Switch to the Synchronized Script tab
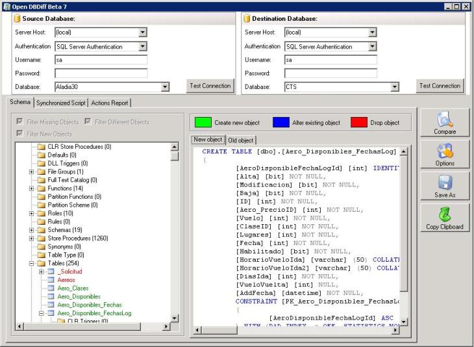Viewport: 474px width, 347px height. click(x=61, y=103)
